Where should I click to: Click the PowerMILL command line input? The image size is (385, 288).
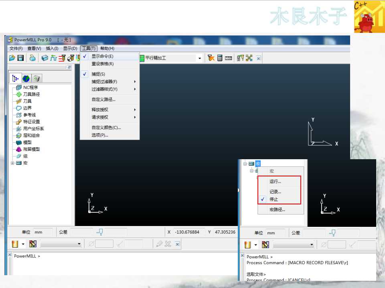coord(125,264)
